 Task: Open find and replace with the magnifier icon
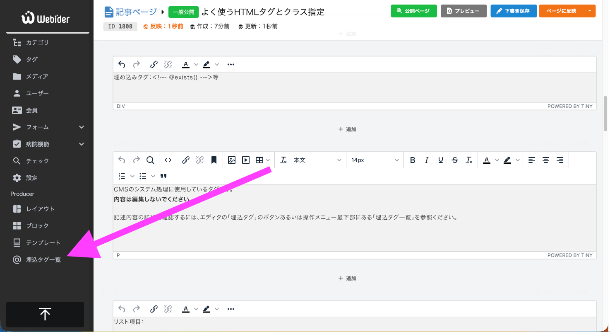coord(151,160)
